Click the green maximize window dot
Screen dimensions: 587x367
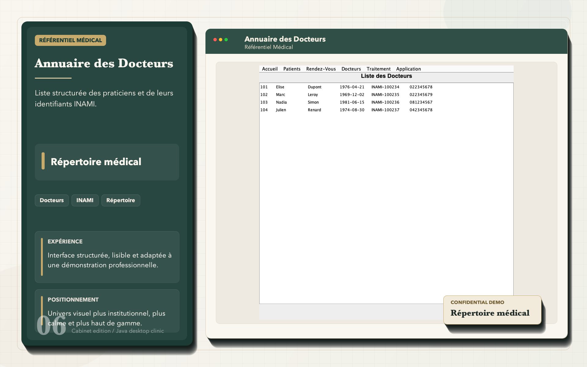point(226,39)
